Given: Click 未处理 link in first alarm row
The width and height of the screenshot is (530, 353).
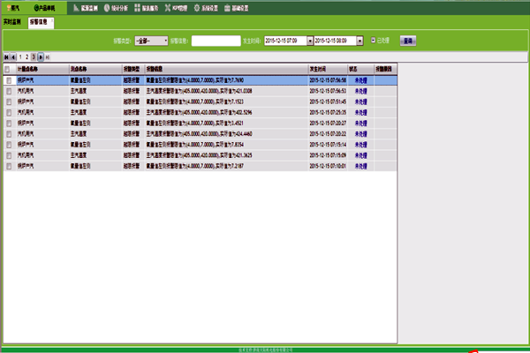Looking at the screenshot, I should coord(360,79).
